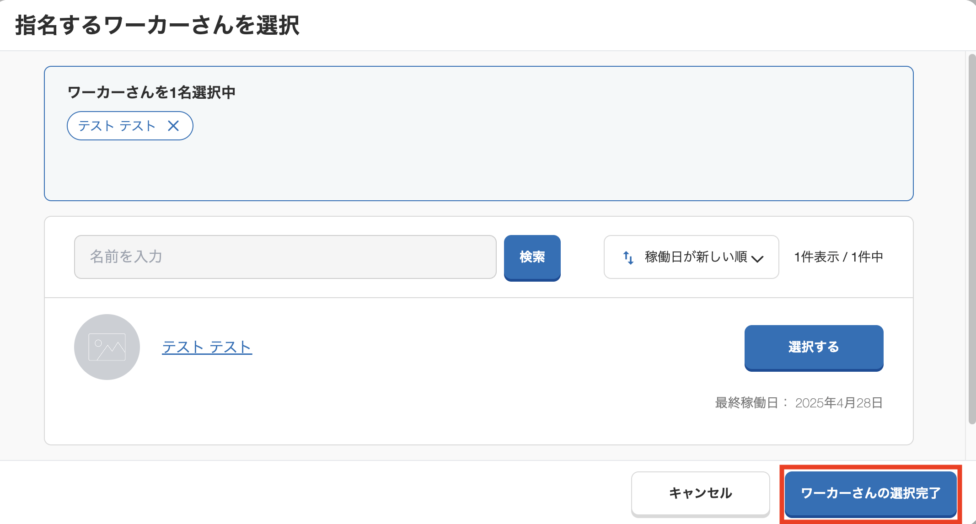Click the 1件表示 / 1件中 count text
The height and width of the screenshot is (524, 976).
838,257
